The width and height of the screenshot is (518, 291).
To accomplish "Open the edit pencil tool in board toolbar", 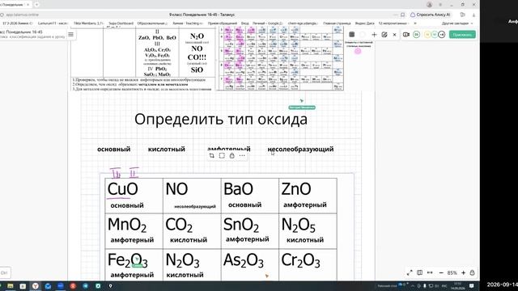I will click(384, 34).
